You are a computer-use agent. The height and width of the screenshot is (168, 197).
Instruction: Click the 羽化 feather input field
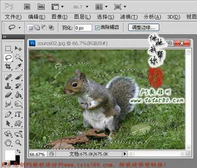[83, 28]
